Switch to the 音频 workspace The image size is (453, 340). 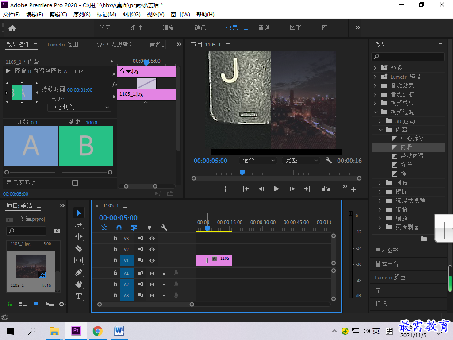[x=264, y=28]
